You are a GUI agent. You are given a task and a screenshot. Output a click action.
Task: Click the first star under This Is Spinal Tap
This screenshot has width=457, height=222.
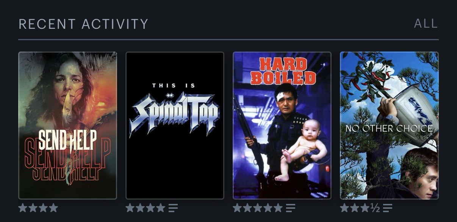pos(130,208)
